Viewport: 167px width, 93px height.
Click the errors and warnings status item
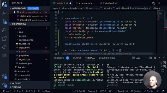point(31,91)
